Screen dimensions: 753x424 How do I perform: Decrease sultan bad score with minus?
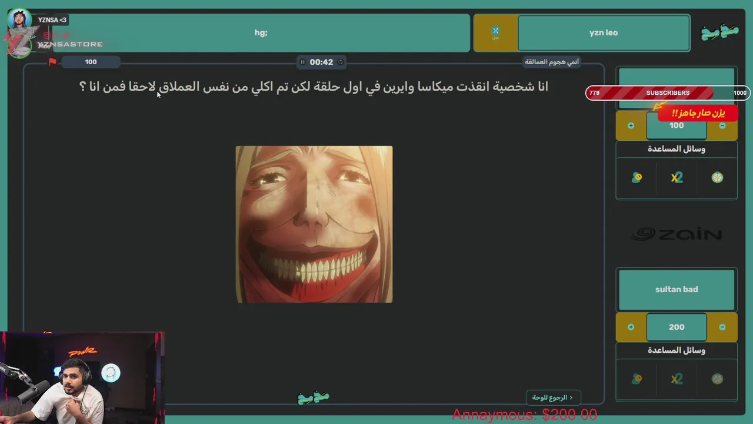[x=722, y=327]
